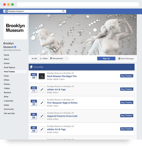Screen dimensions: 142x147
Task: Buy Tickets for Basquiat film
Action: pos(127,102)
